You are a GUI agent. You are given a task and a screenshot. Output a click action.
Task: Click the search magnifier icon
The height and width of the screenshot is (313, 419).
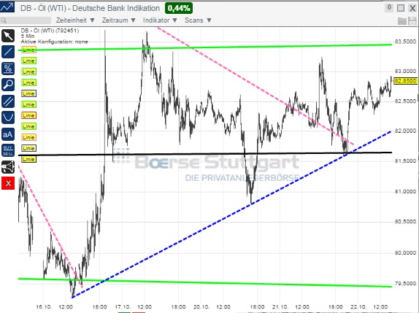(x=4, y=20)
